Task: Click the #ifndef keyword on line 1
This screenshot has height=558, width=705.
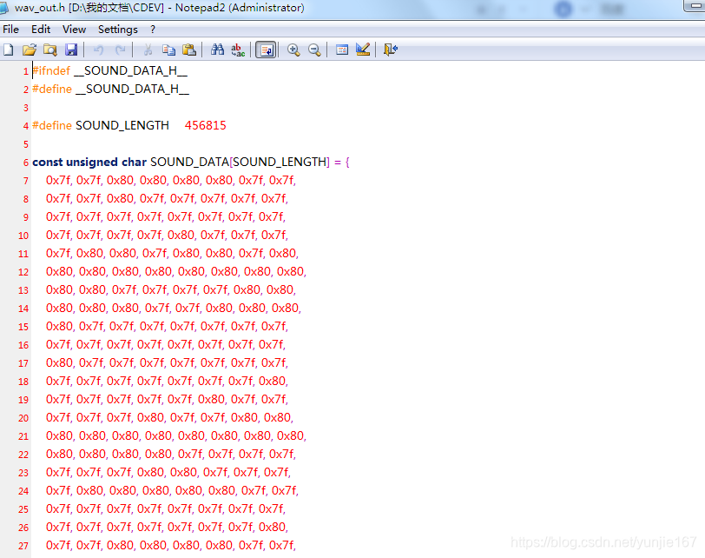Action: 51,70
